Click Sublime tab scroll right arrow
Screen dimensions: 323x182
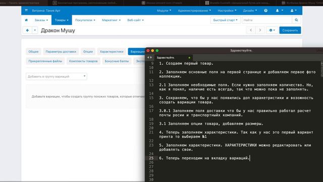point(151,58)
